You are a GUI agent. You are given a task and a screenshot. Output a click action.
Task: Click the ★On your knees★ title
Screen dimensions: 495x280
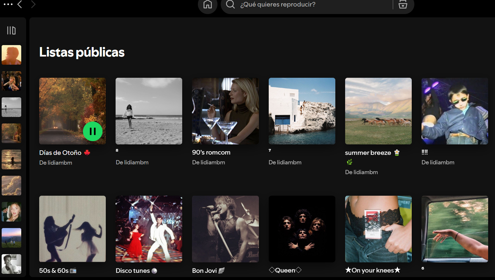pyautogui.click(x=373, y=270)
